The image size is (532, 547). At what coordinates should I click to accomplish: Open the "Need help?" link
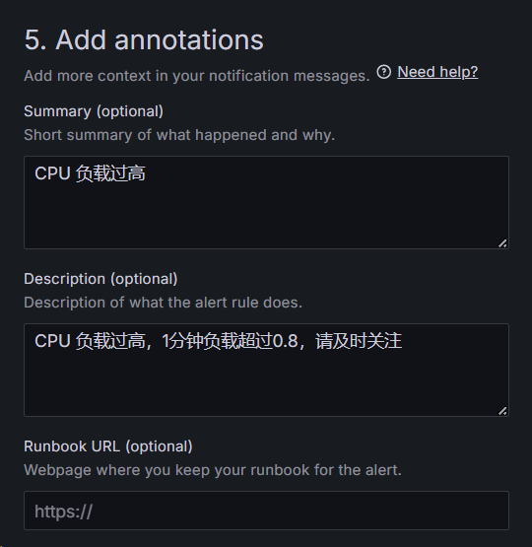(437, 72)
